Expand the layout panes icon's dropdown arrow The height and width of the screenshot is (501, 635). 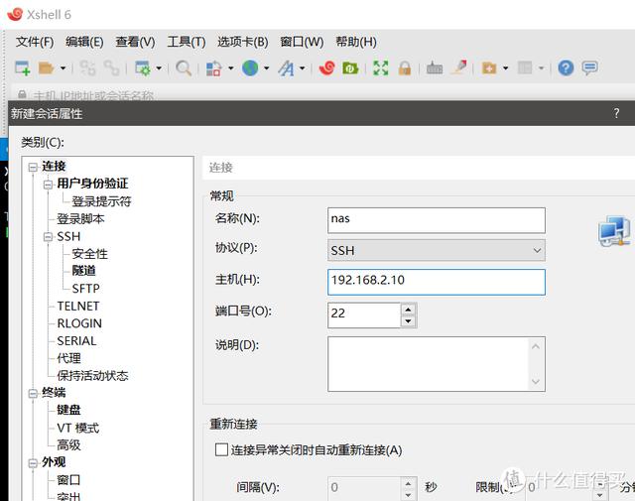point(541,68)
